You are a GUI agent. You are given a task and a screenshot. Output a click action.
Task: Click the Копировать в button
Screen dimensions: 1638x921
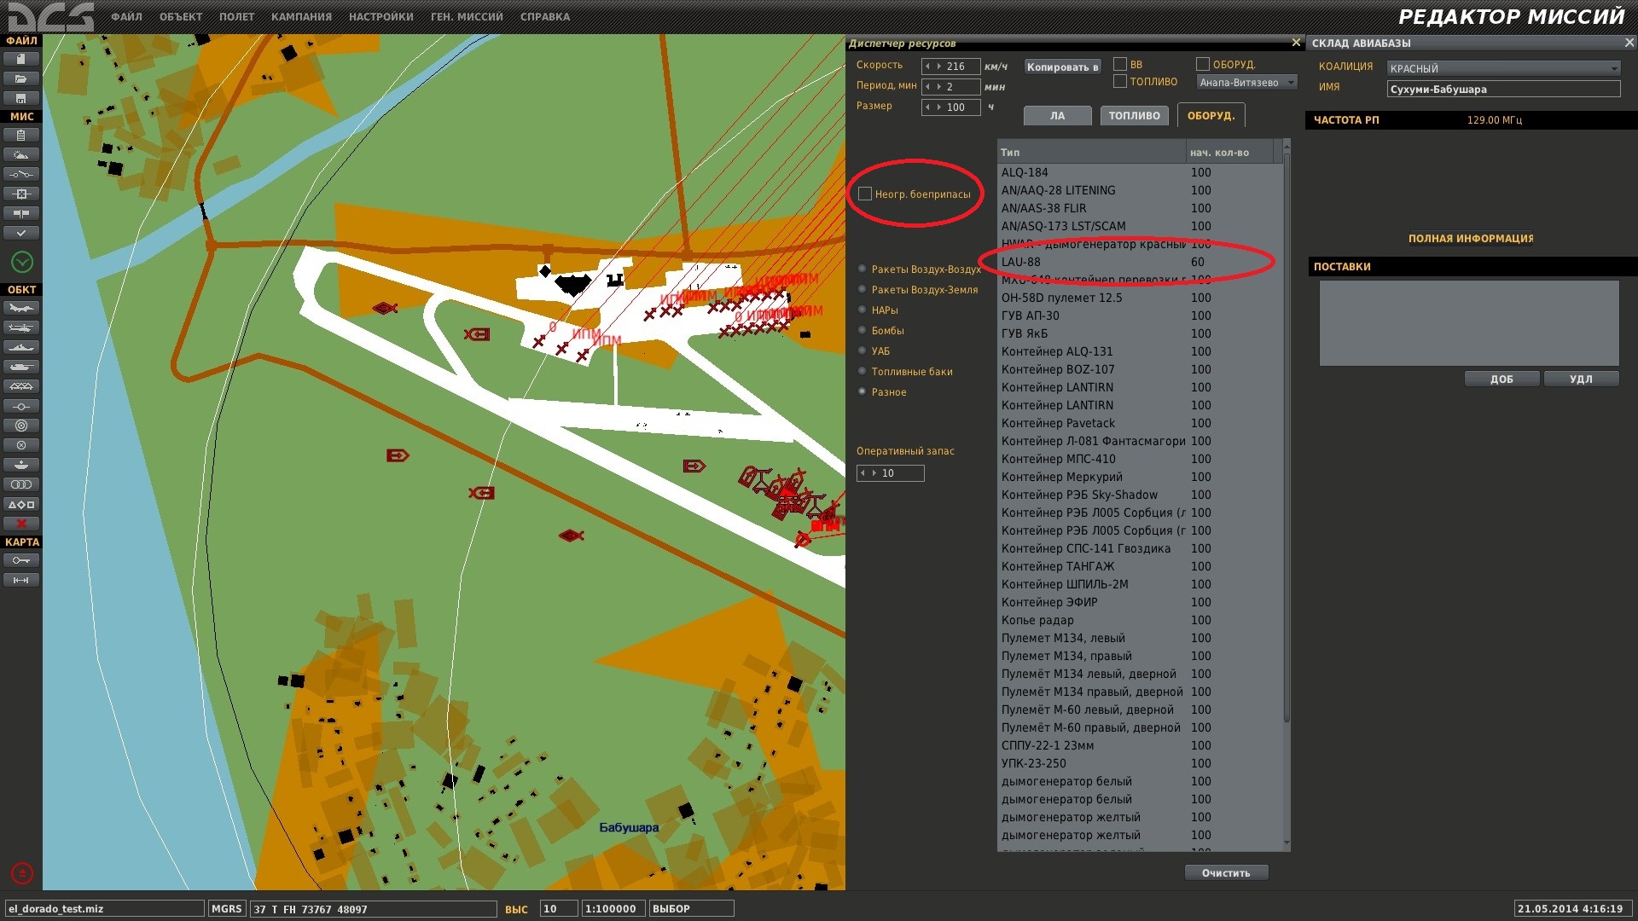pos(1062,67)
